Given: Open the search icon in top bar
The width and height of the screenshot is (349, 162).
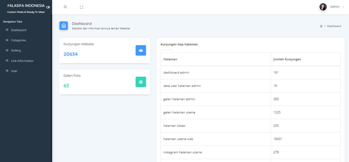Looking at the screenshot, I should click(x=65, y=7).
